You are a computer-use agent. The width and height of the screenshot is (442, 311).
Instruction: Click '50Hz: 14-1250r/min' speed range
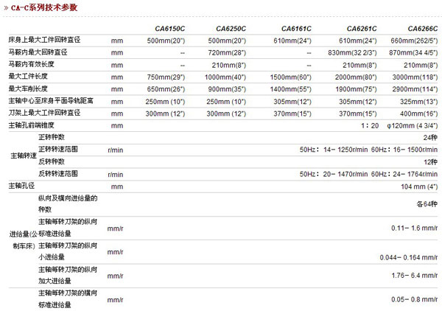coord(334,150)
